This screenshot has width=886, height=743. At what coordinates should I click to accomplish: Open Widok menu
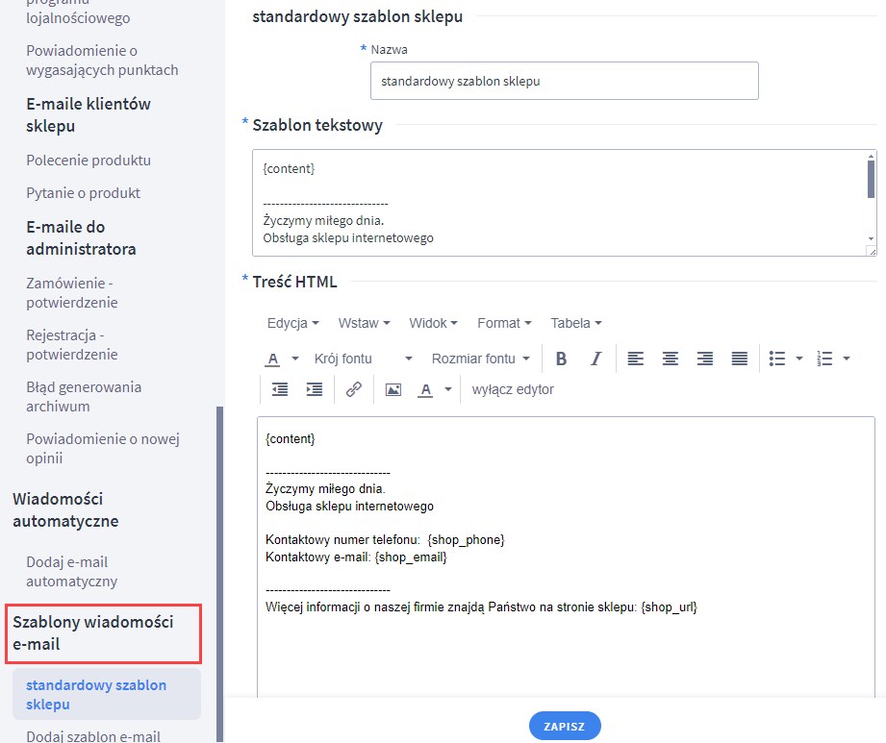[433, 324]
